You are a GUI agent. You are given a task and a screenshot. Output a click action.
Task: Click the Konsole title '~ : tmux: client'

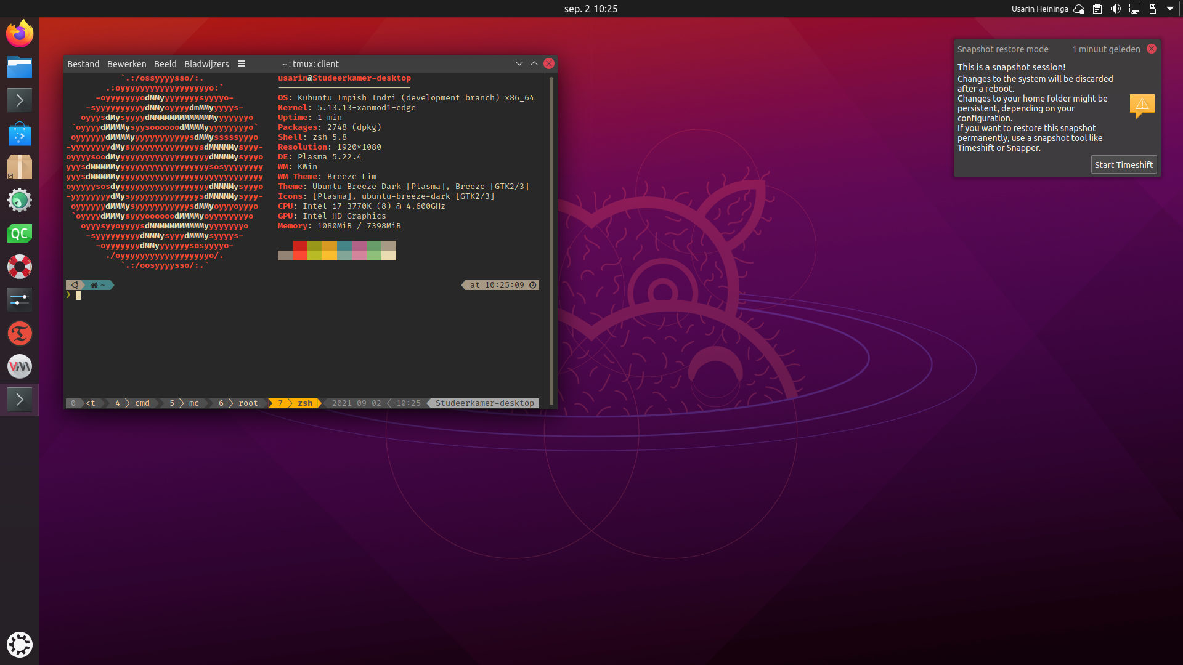coord(310,63)
